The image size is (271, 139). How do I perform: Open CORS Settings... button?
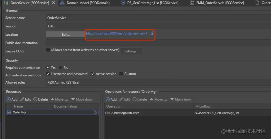point(131,51)
